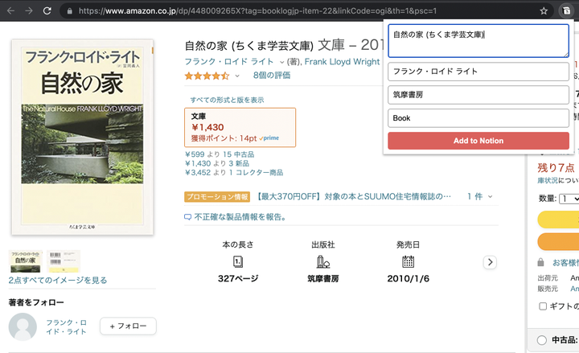Select the 中古品 radio button
579x353 pixels.
[540, 340]
